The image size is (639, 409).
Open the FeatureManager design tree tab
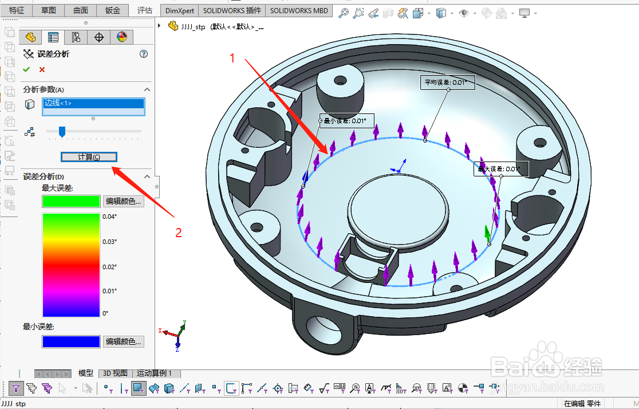[x=30, y=37]
